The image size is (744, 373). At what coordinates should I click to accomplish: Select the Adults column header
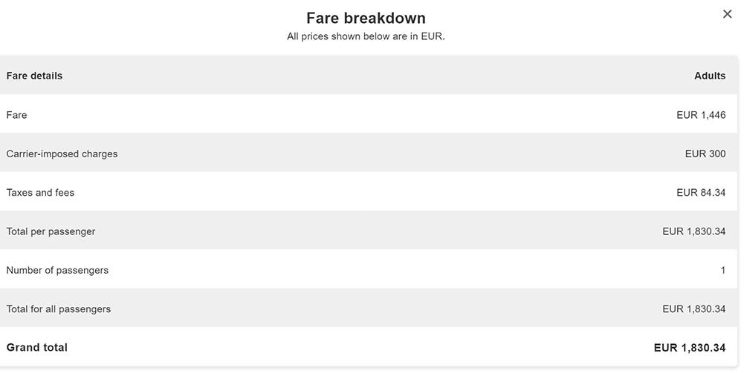(x=709, y=76)
